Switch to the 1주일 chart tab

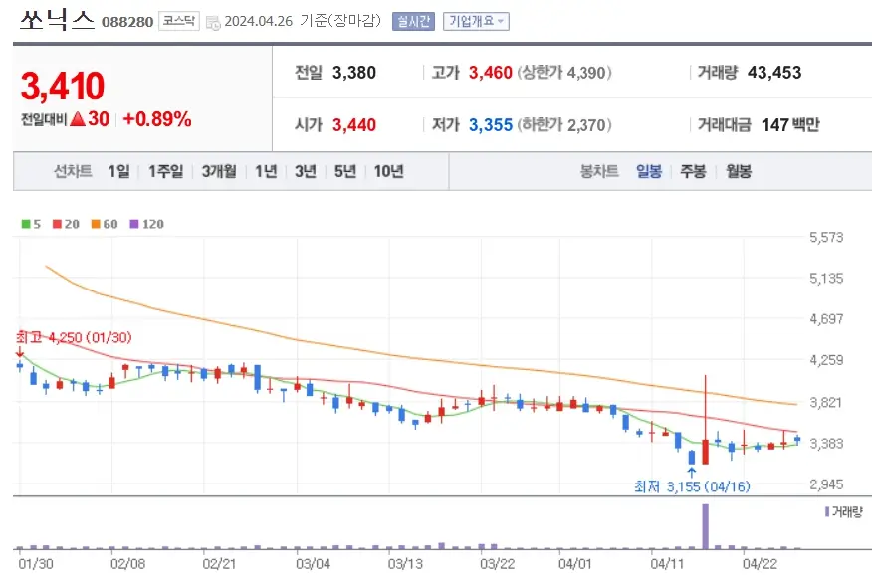pos(163,171)
